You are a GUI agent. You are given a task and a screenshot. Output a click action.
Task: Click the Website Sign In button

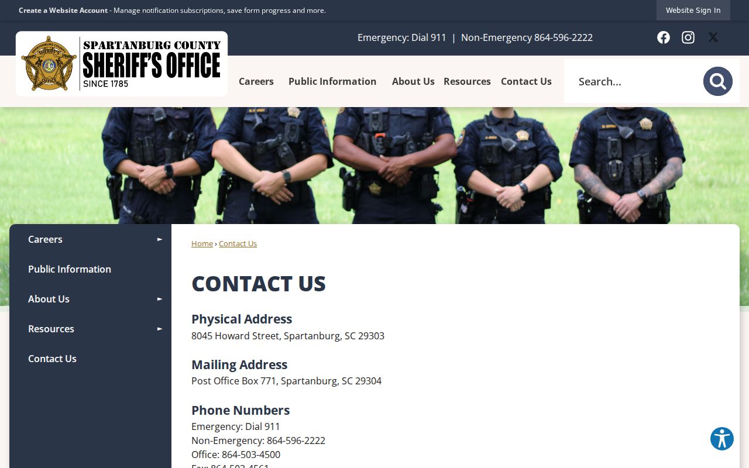tap(693, 11)
